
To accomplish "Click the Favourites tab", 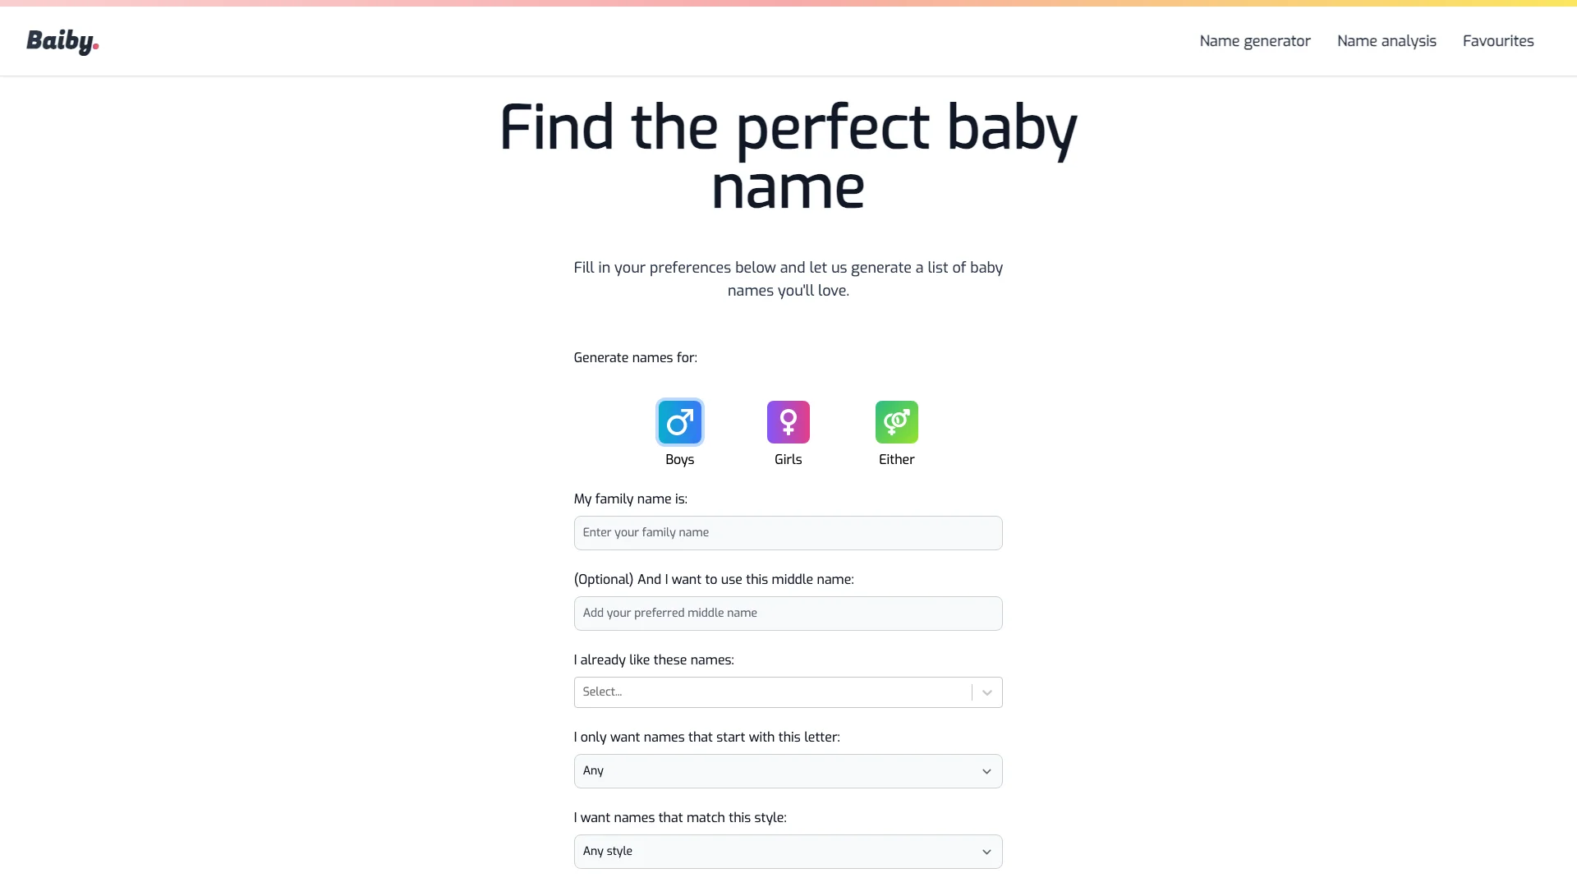I will 1498,41.
